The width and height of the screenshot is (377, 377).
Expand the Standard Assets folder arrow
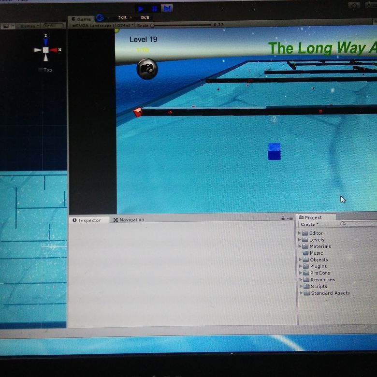[x=301, y=293]
